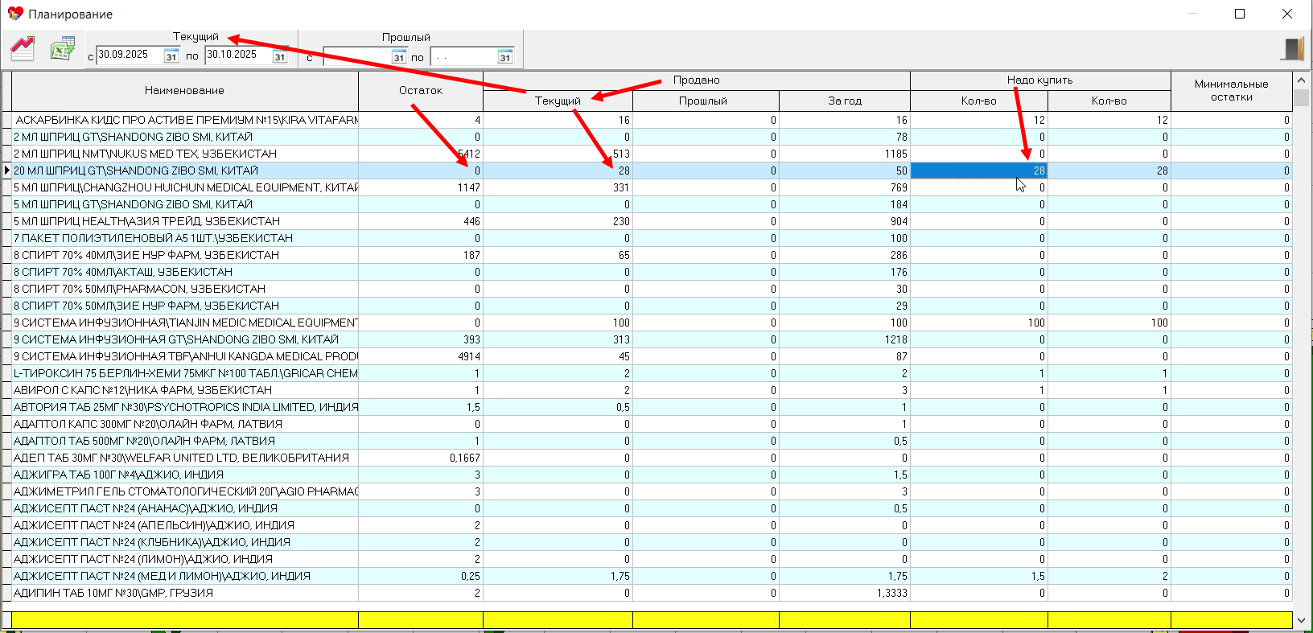Click the scroll-down arrow of the table
1313x633 pixels.
pyautogui.click(x=1302, y=620)
